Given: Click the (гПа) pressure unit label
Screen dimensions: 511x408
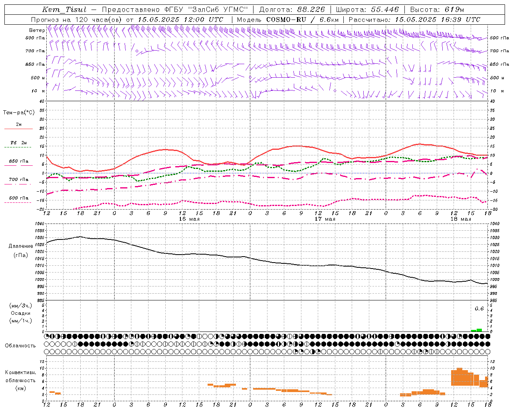Looking at the screenshot, I should (x=21, y=255).
